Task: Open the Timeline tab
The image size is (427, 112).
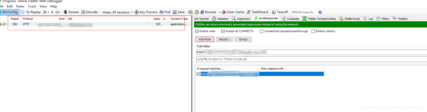Action: coord(400,18)
